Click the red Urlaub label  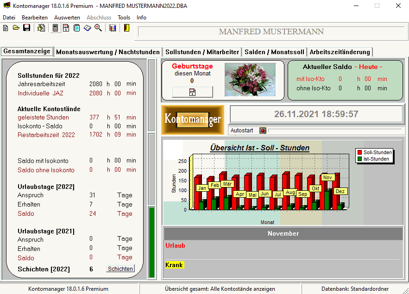pyautogui.click(x=175, y=245)
